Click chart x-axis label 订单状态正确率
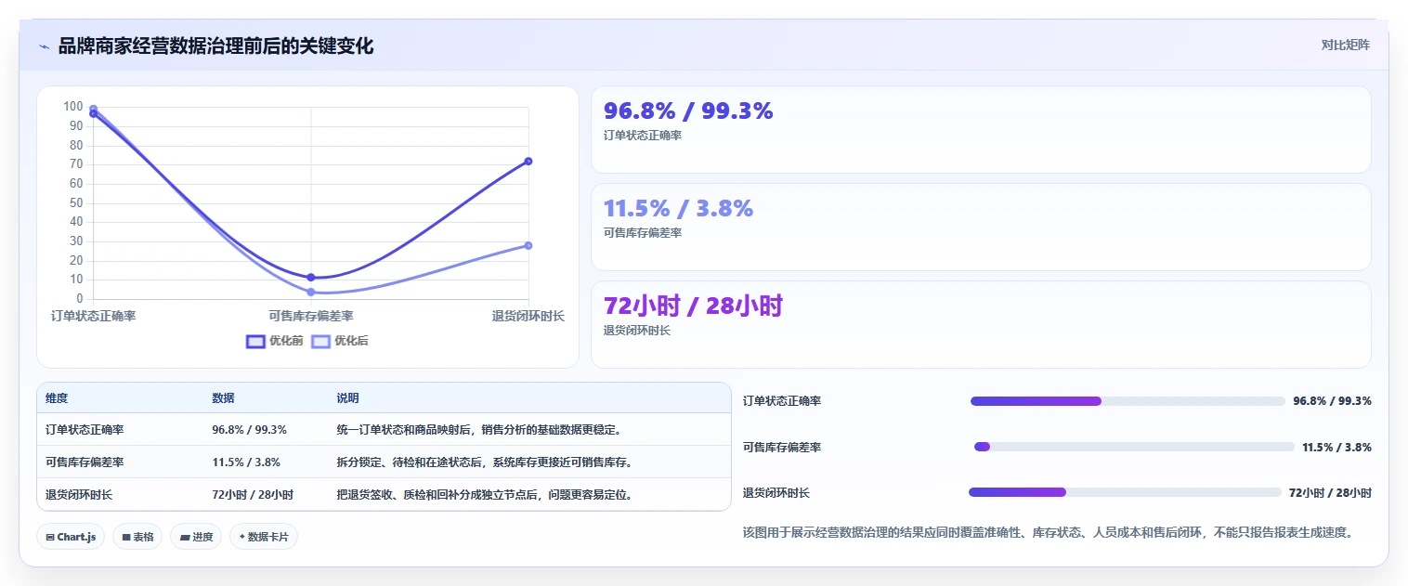Screen dimensions: 1408x586 [94, 317]
